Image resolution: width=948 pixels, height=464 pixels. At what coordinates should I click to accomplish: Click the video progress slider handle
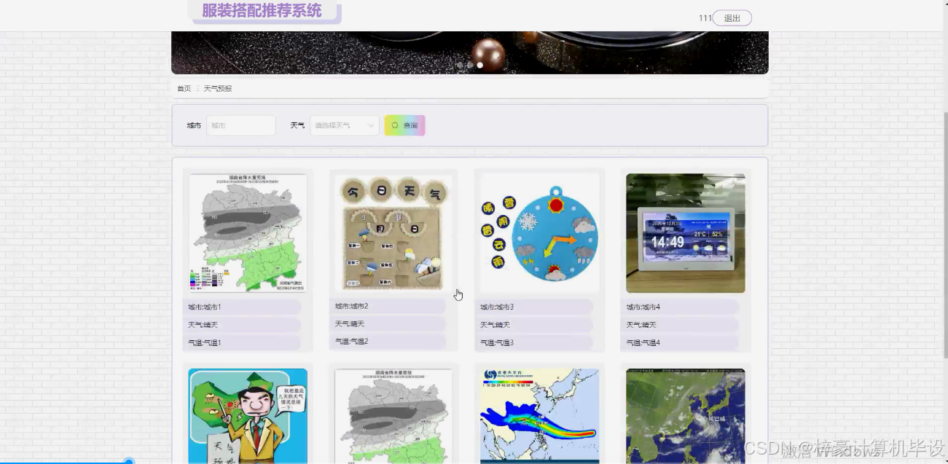pyautogui.click(x=129, y=461)
